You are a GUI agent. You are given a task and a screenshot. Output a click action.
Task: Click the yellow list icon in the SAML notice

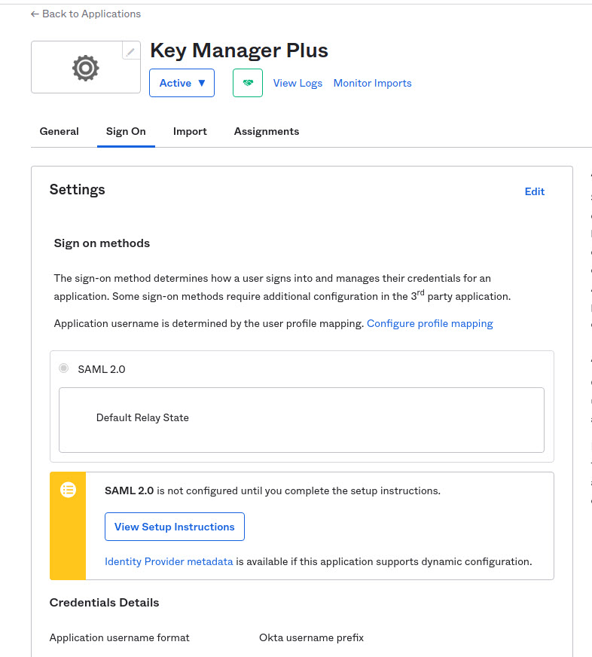tap(68, 490)
